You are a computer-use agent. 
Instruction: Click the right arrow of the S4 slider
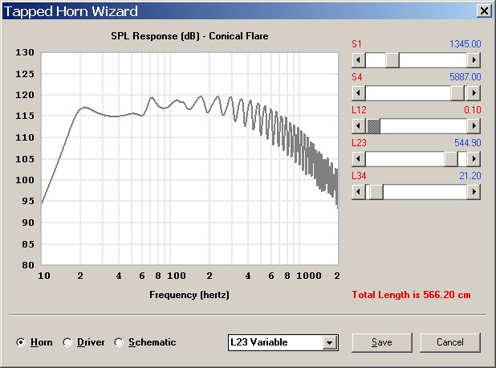click(x=474, y=93)
